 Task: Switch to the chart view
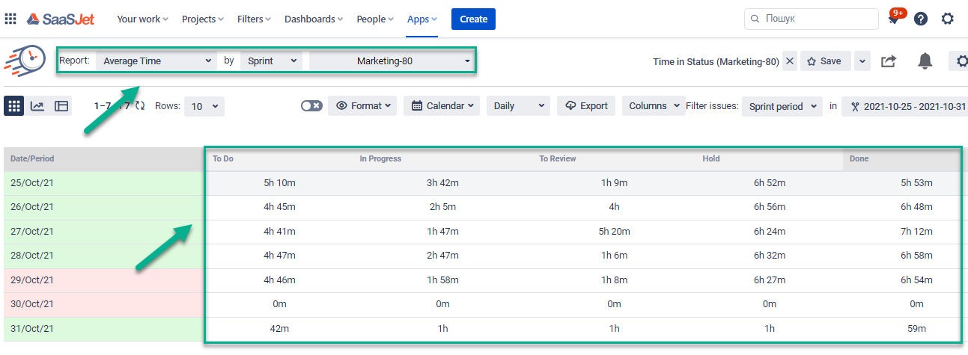(37, 106)
